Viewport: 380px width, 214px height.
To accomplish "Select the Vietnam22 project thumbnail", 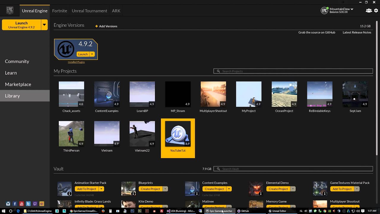I will pos(142,134).
